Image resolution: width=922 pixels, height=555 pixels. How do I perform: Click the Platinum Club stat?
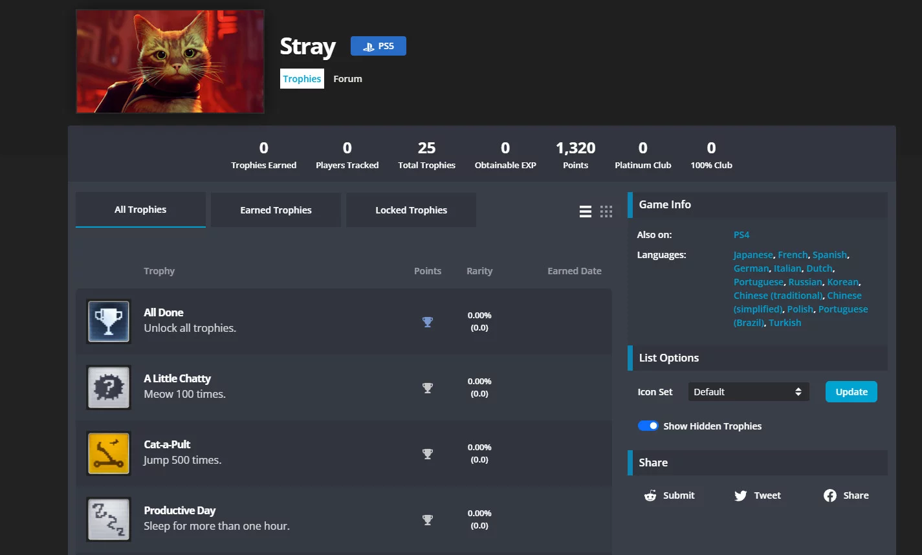643,155
